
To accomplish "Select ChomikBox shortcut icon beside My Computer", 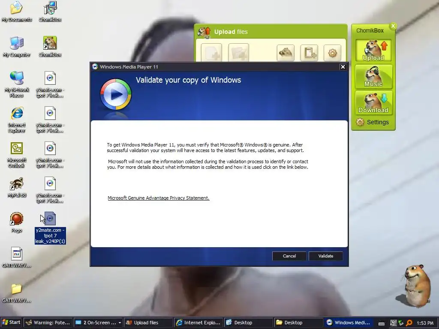I will tap(50, 47).
